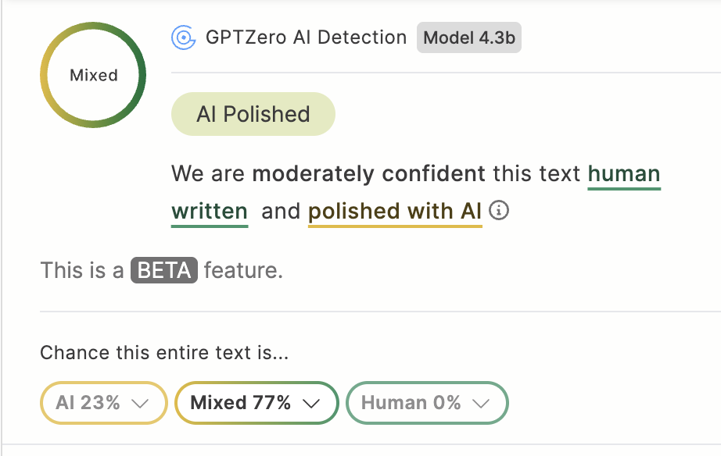The image size is (721, 456).
Task: Expand the Human 0% chevron arrow
Action: (481, 403)
